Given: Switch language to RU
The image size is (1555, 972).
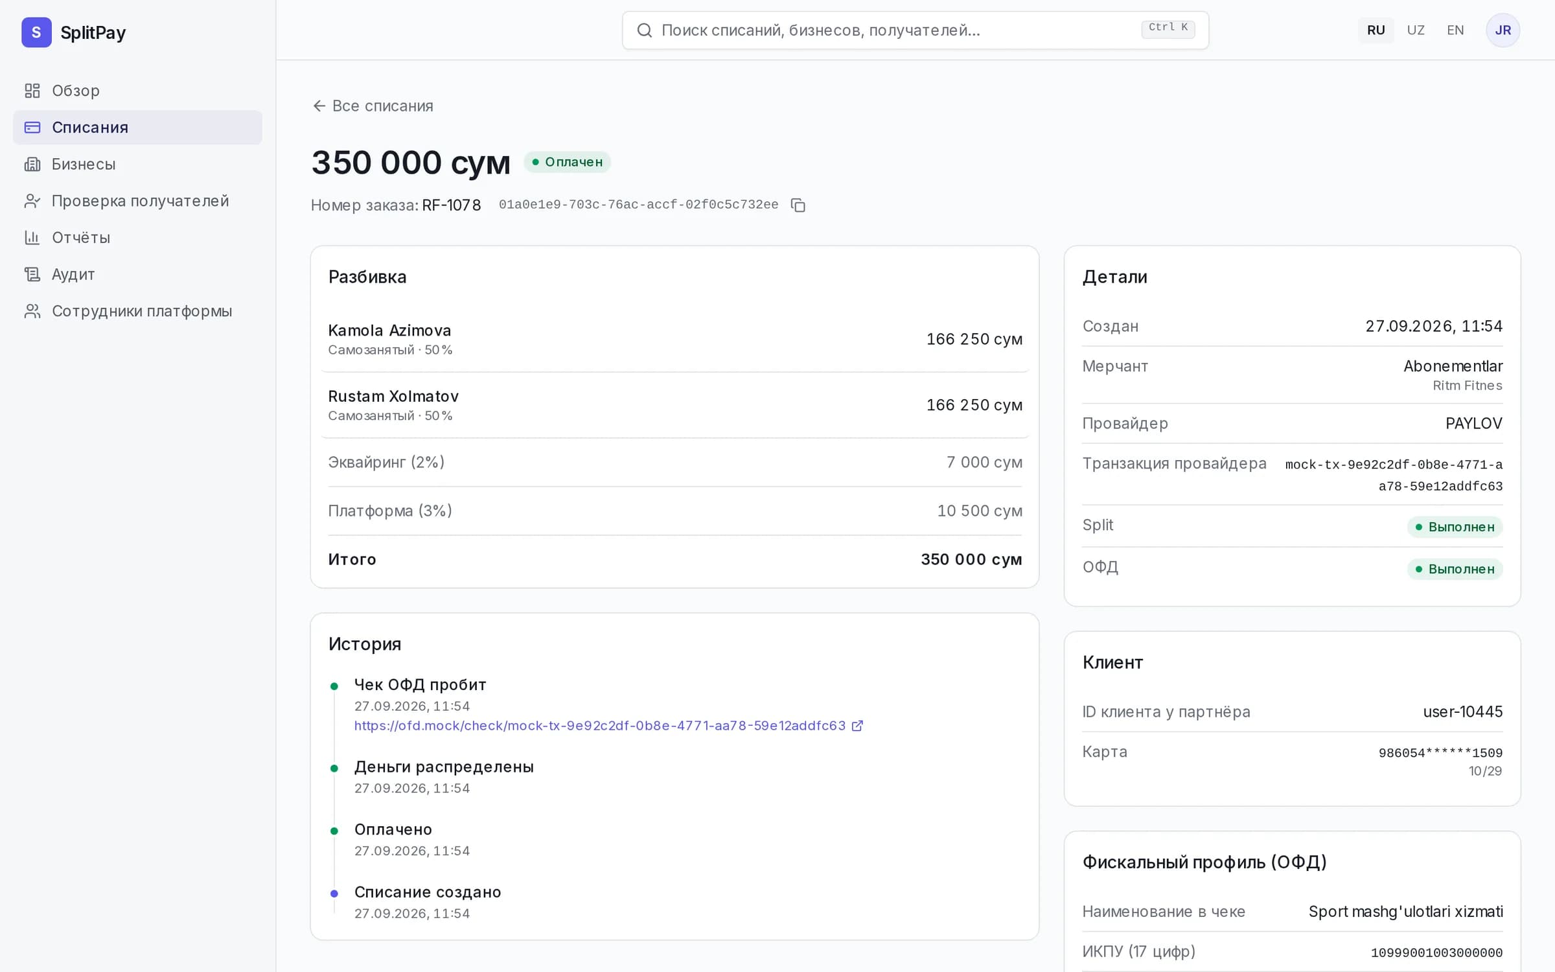Looking at the screenshot, I should [x=1376, y=30].
